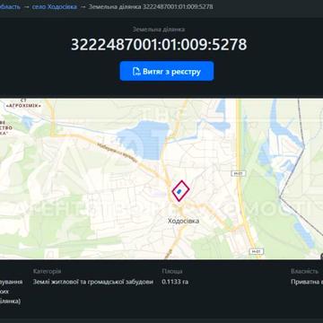Click the 'Витяг з реєстру' button
This screenshot has width=323, height=323.
click(x=167, y=71)
